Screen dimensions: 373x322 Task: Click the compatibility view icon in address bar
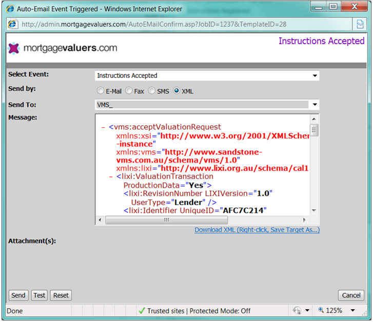(x=360, y=24)
